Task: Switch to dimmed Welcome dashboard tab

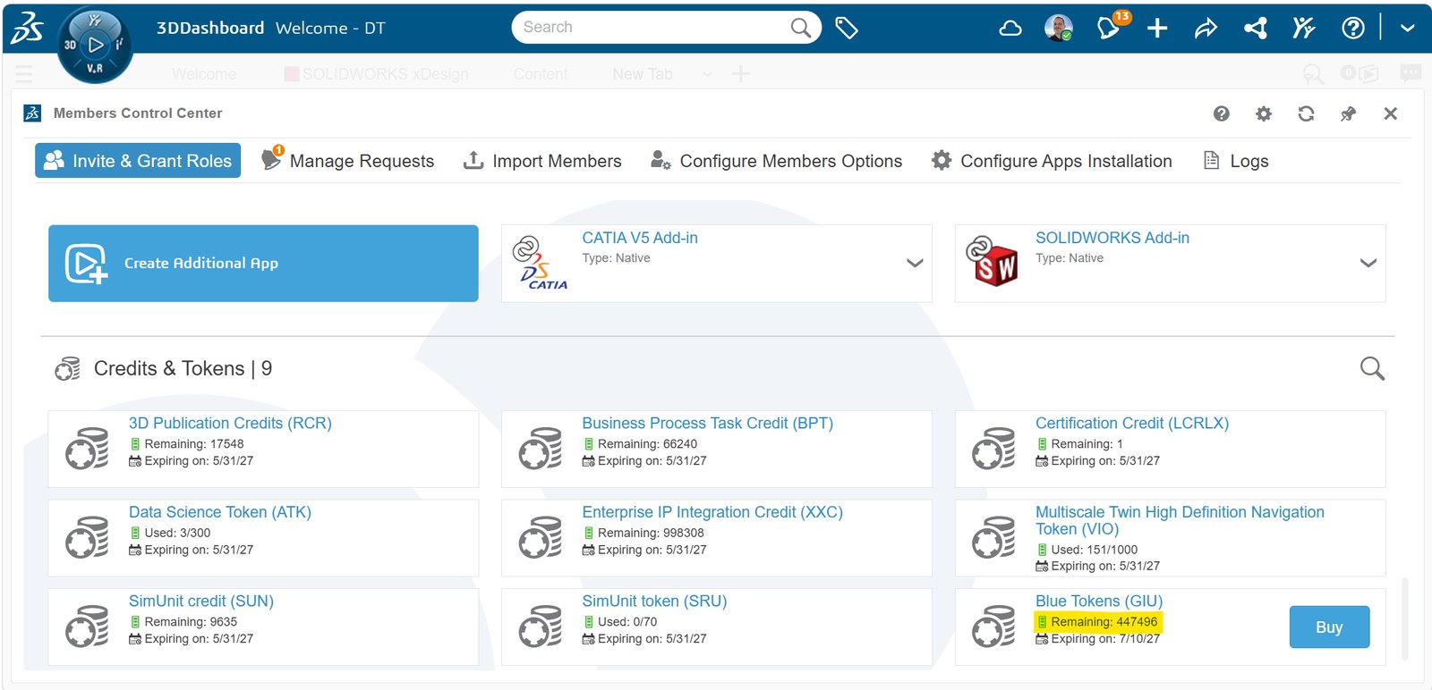Action: 204,74
